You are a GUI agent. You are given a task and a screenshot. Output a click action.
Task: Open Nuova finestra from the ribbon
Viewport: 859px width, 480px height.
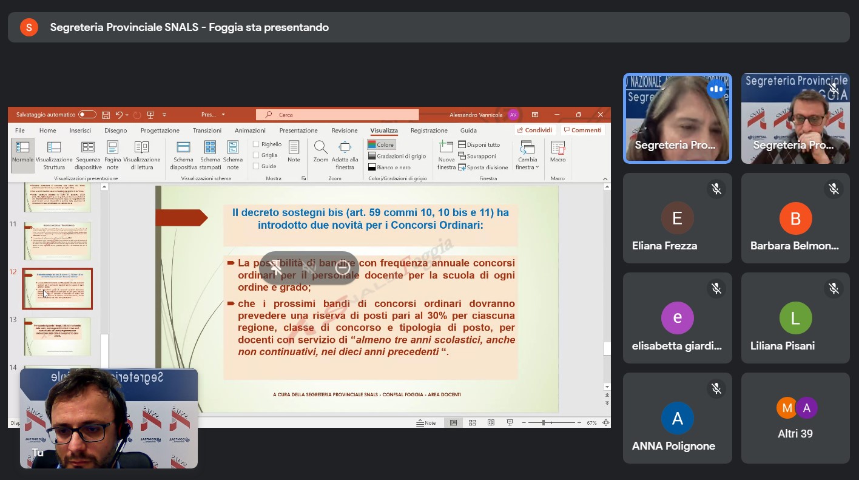point(446,147)
